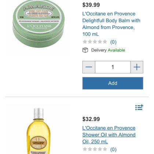Open the Body Balm (0) review count

[113, 42]
